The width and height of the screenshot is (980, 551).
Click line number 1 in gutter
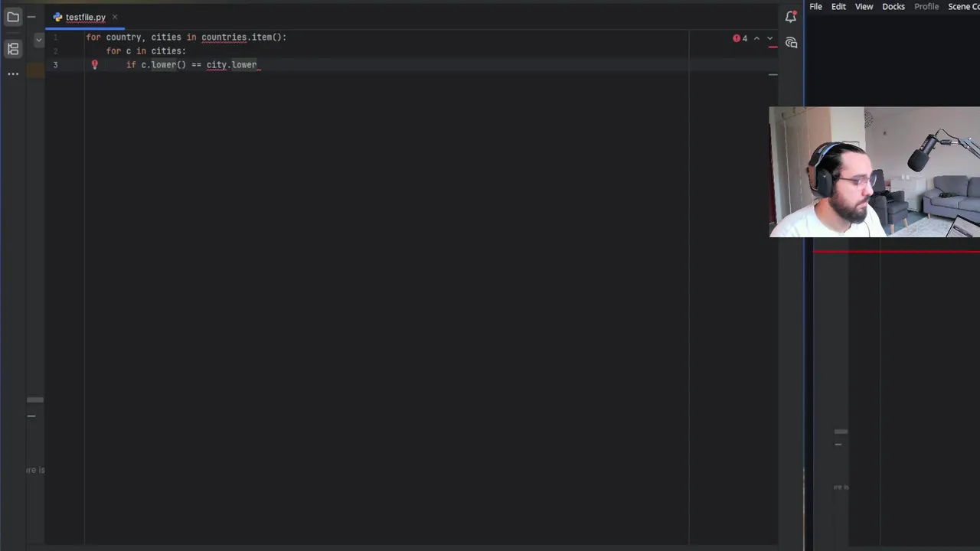pyautogui.click(x=55, y=37)
